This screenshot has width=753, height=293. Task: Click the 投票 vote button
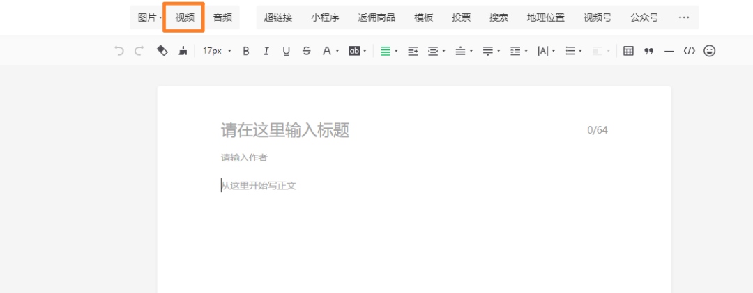point(461,17)
